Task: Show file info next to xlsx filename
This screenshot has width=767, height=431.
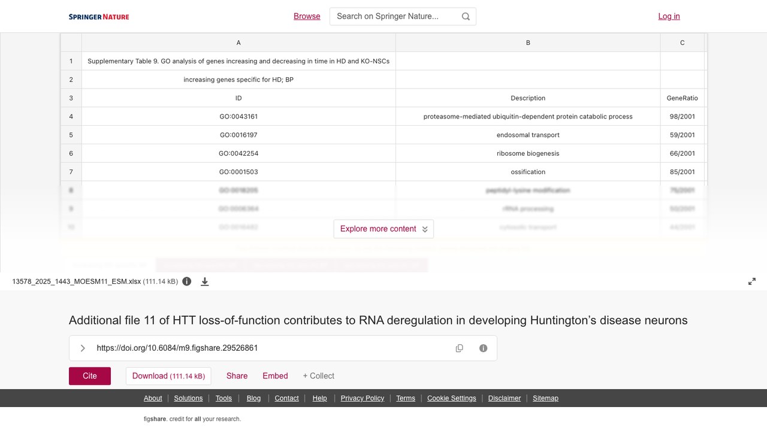Action: click(x=187, y=281)
